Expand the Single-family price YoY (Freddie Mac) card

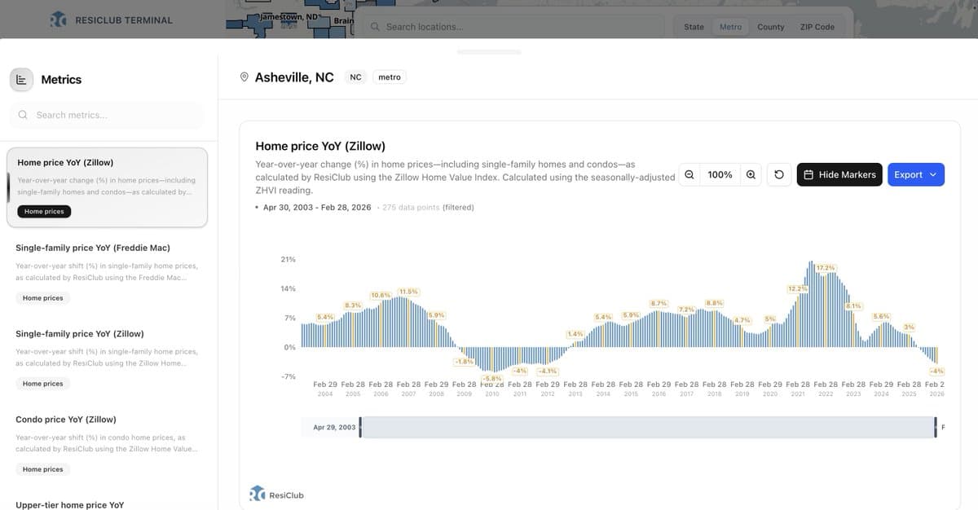(x=107, y=272)
